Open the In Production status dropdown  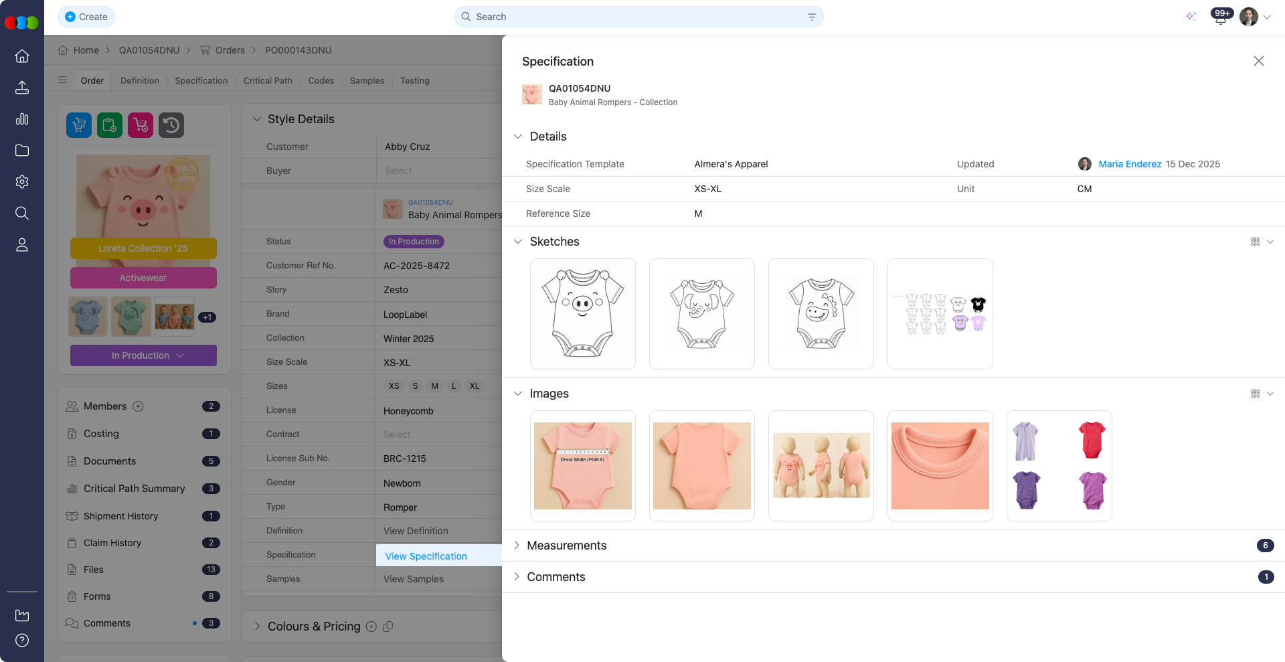point(143,355)
